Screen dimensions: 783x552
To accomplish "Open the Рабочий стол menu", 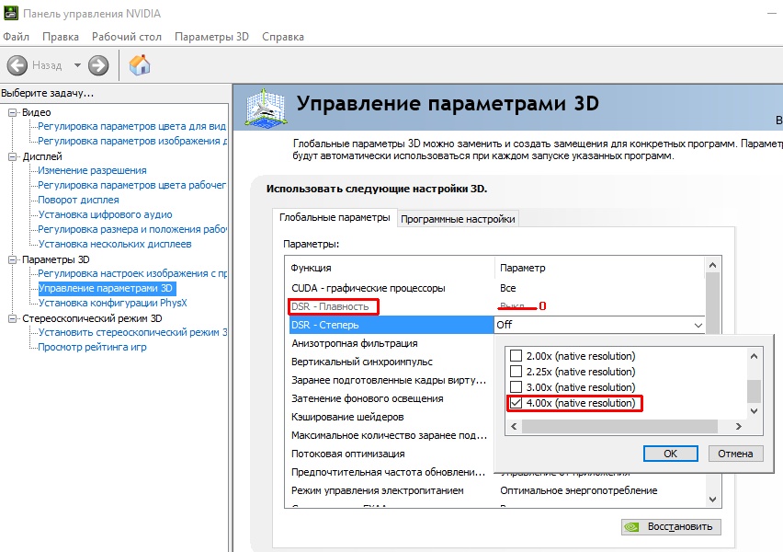I will click(127, 37).
